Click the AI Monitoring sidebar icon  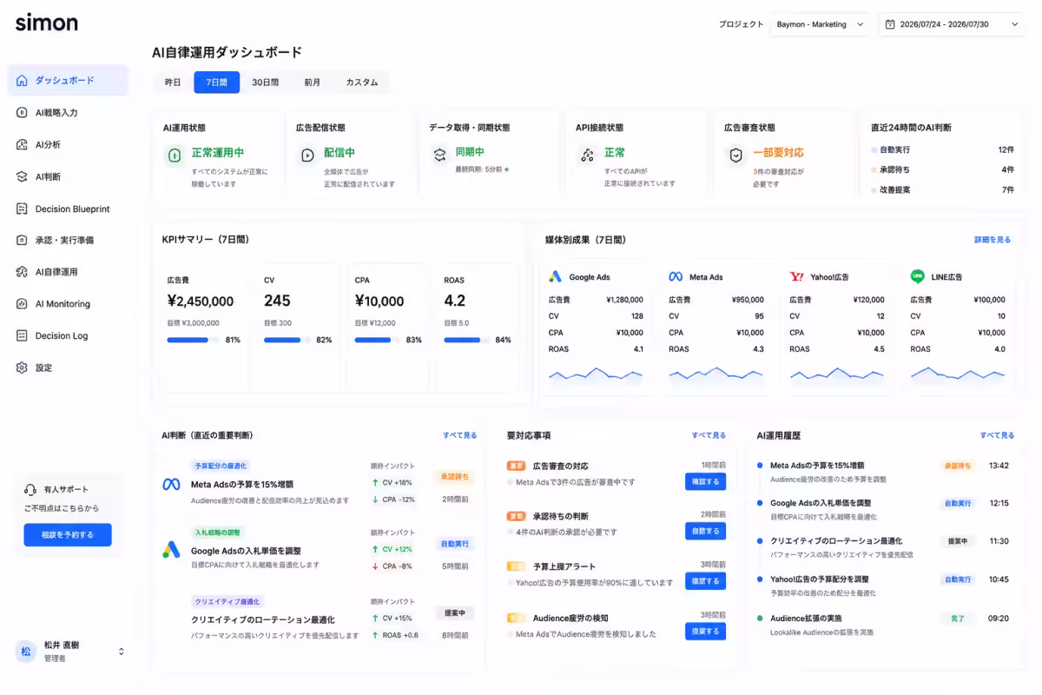click(22, 304)
